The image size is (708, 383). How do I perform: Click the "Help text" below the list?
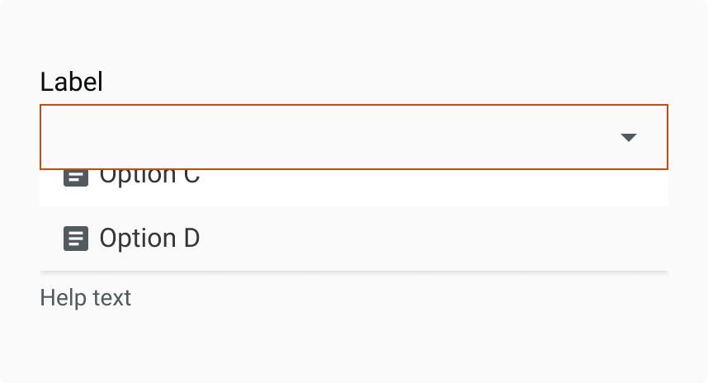point(86,297)
